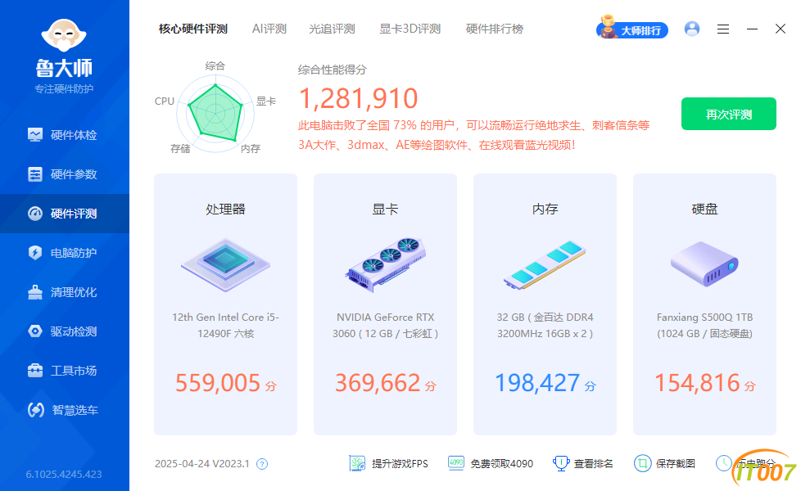Click the memory score 198,427

point(537,383)
